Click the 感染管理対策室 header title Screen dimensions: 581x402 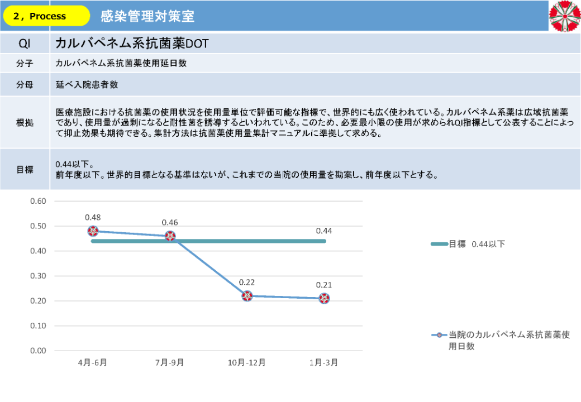click(x=147, y=16)
